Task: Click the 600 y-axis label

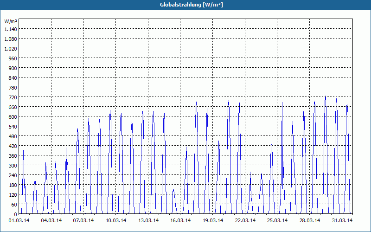Action: pos(13,117)
